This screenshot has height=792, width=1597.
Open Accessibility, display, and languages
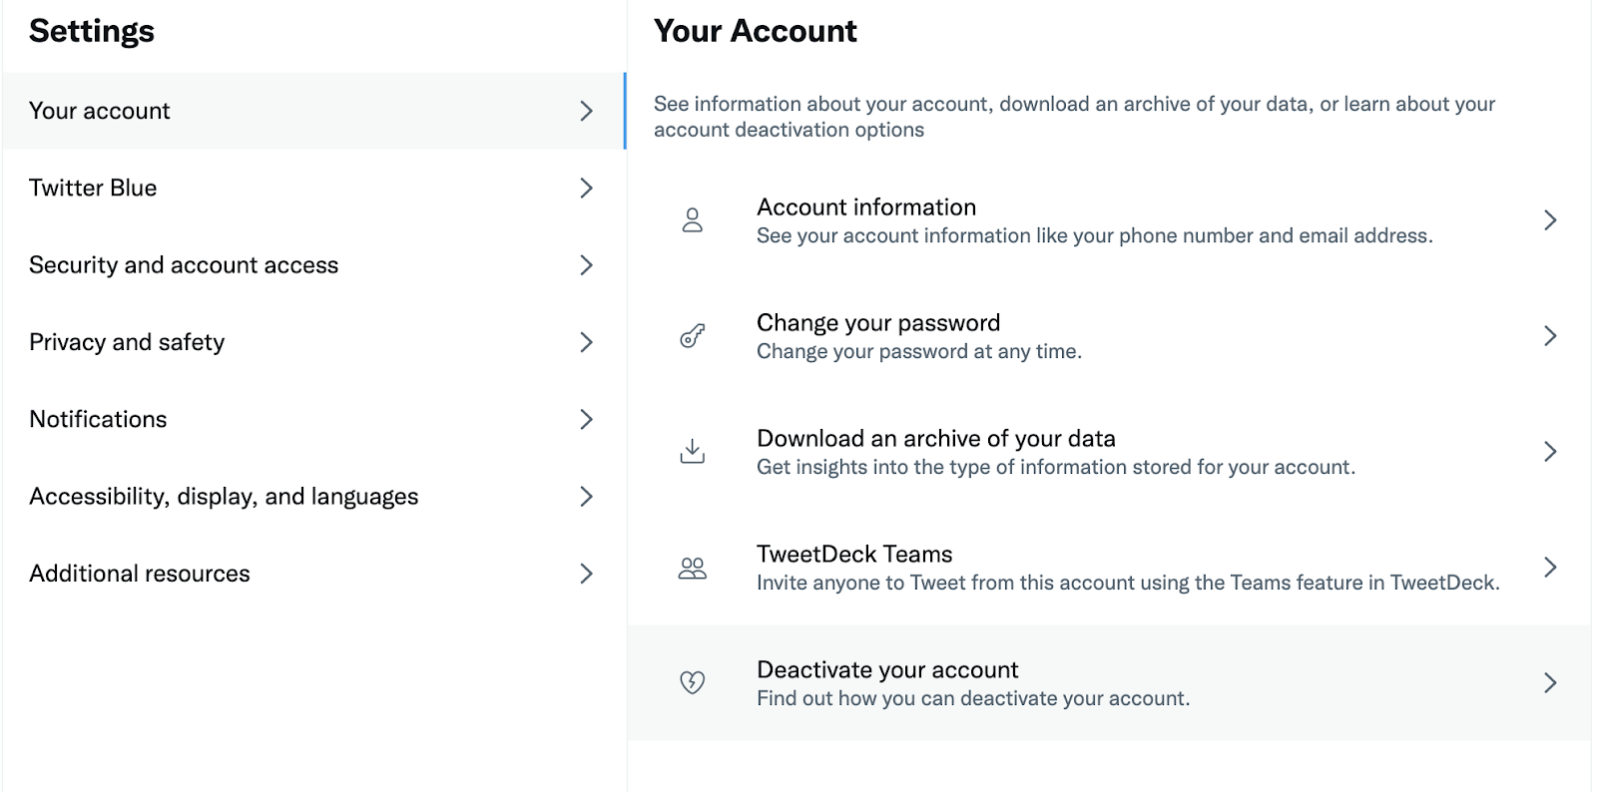tap(224, 497)
